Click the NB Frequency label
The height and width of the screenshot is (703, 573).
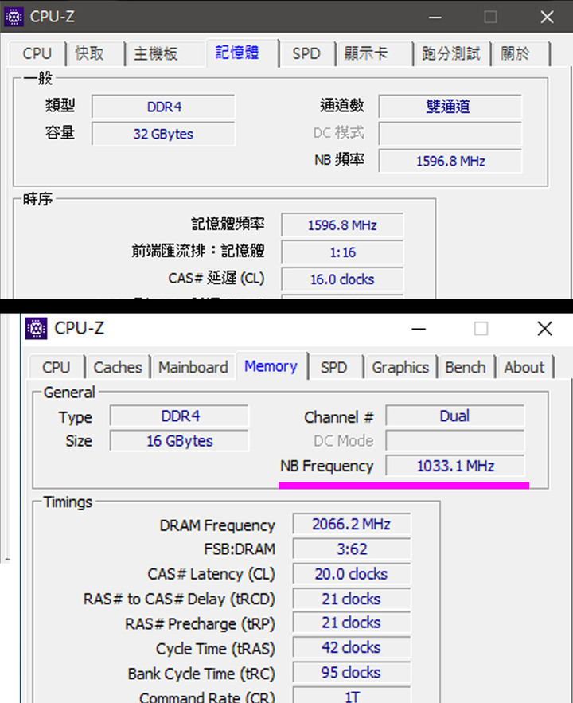coord(326,467)
